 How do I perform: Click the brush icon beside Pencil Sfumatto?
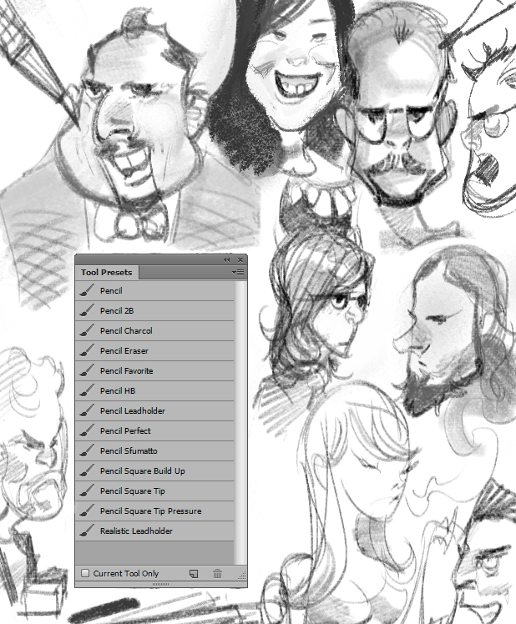point(87,450)
